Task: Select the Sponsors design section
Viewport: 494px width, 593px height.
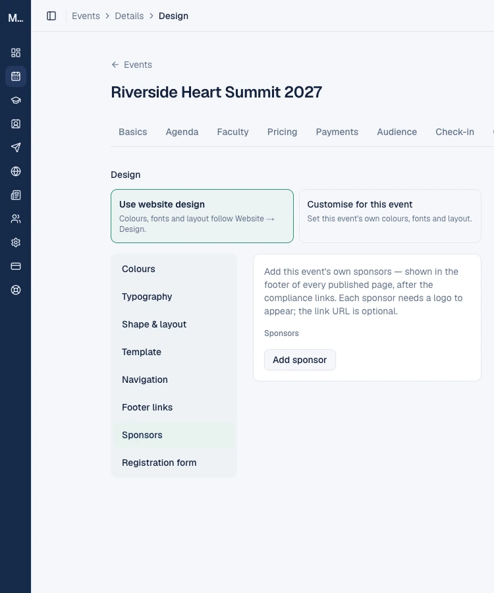Action: tap(174, 435)
